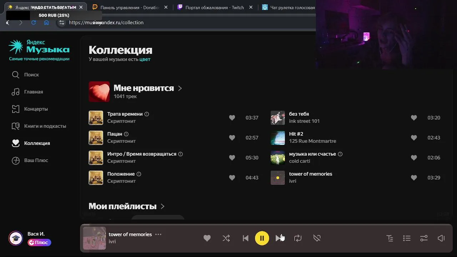Open Ваш Плюс section

30,160
